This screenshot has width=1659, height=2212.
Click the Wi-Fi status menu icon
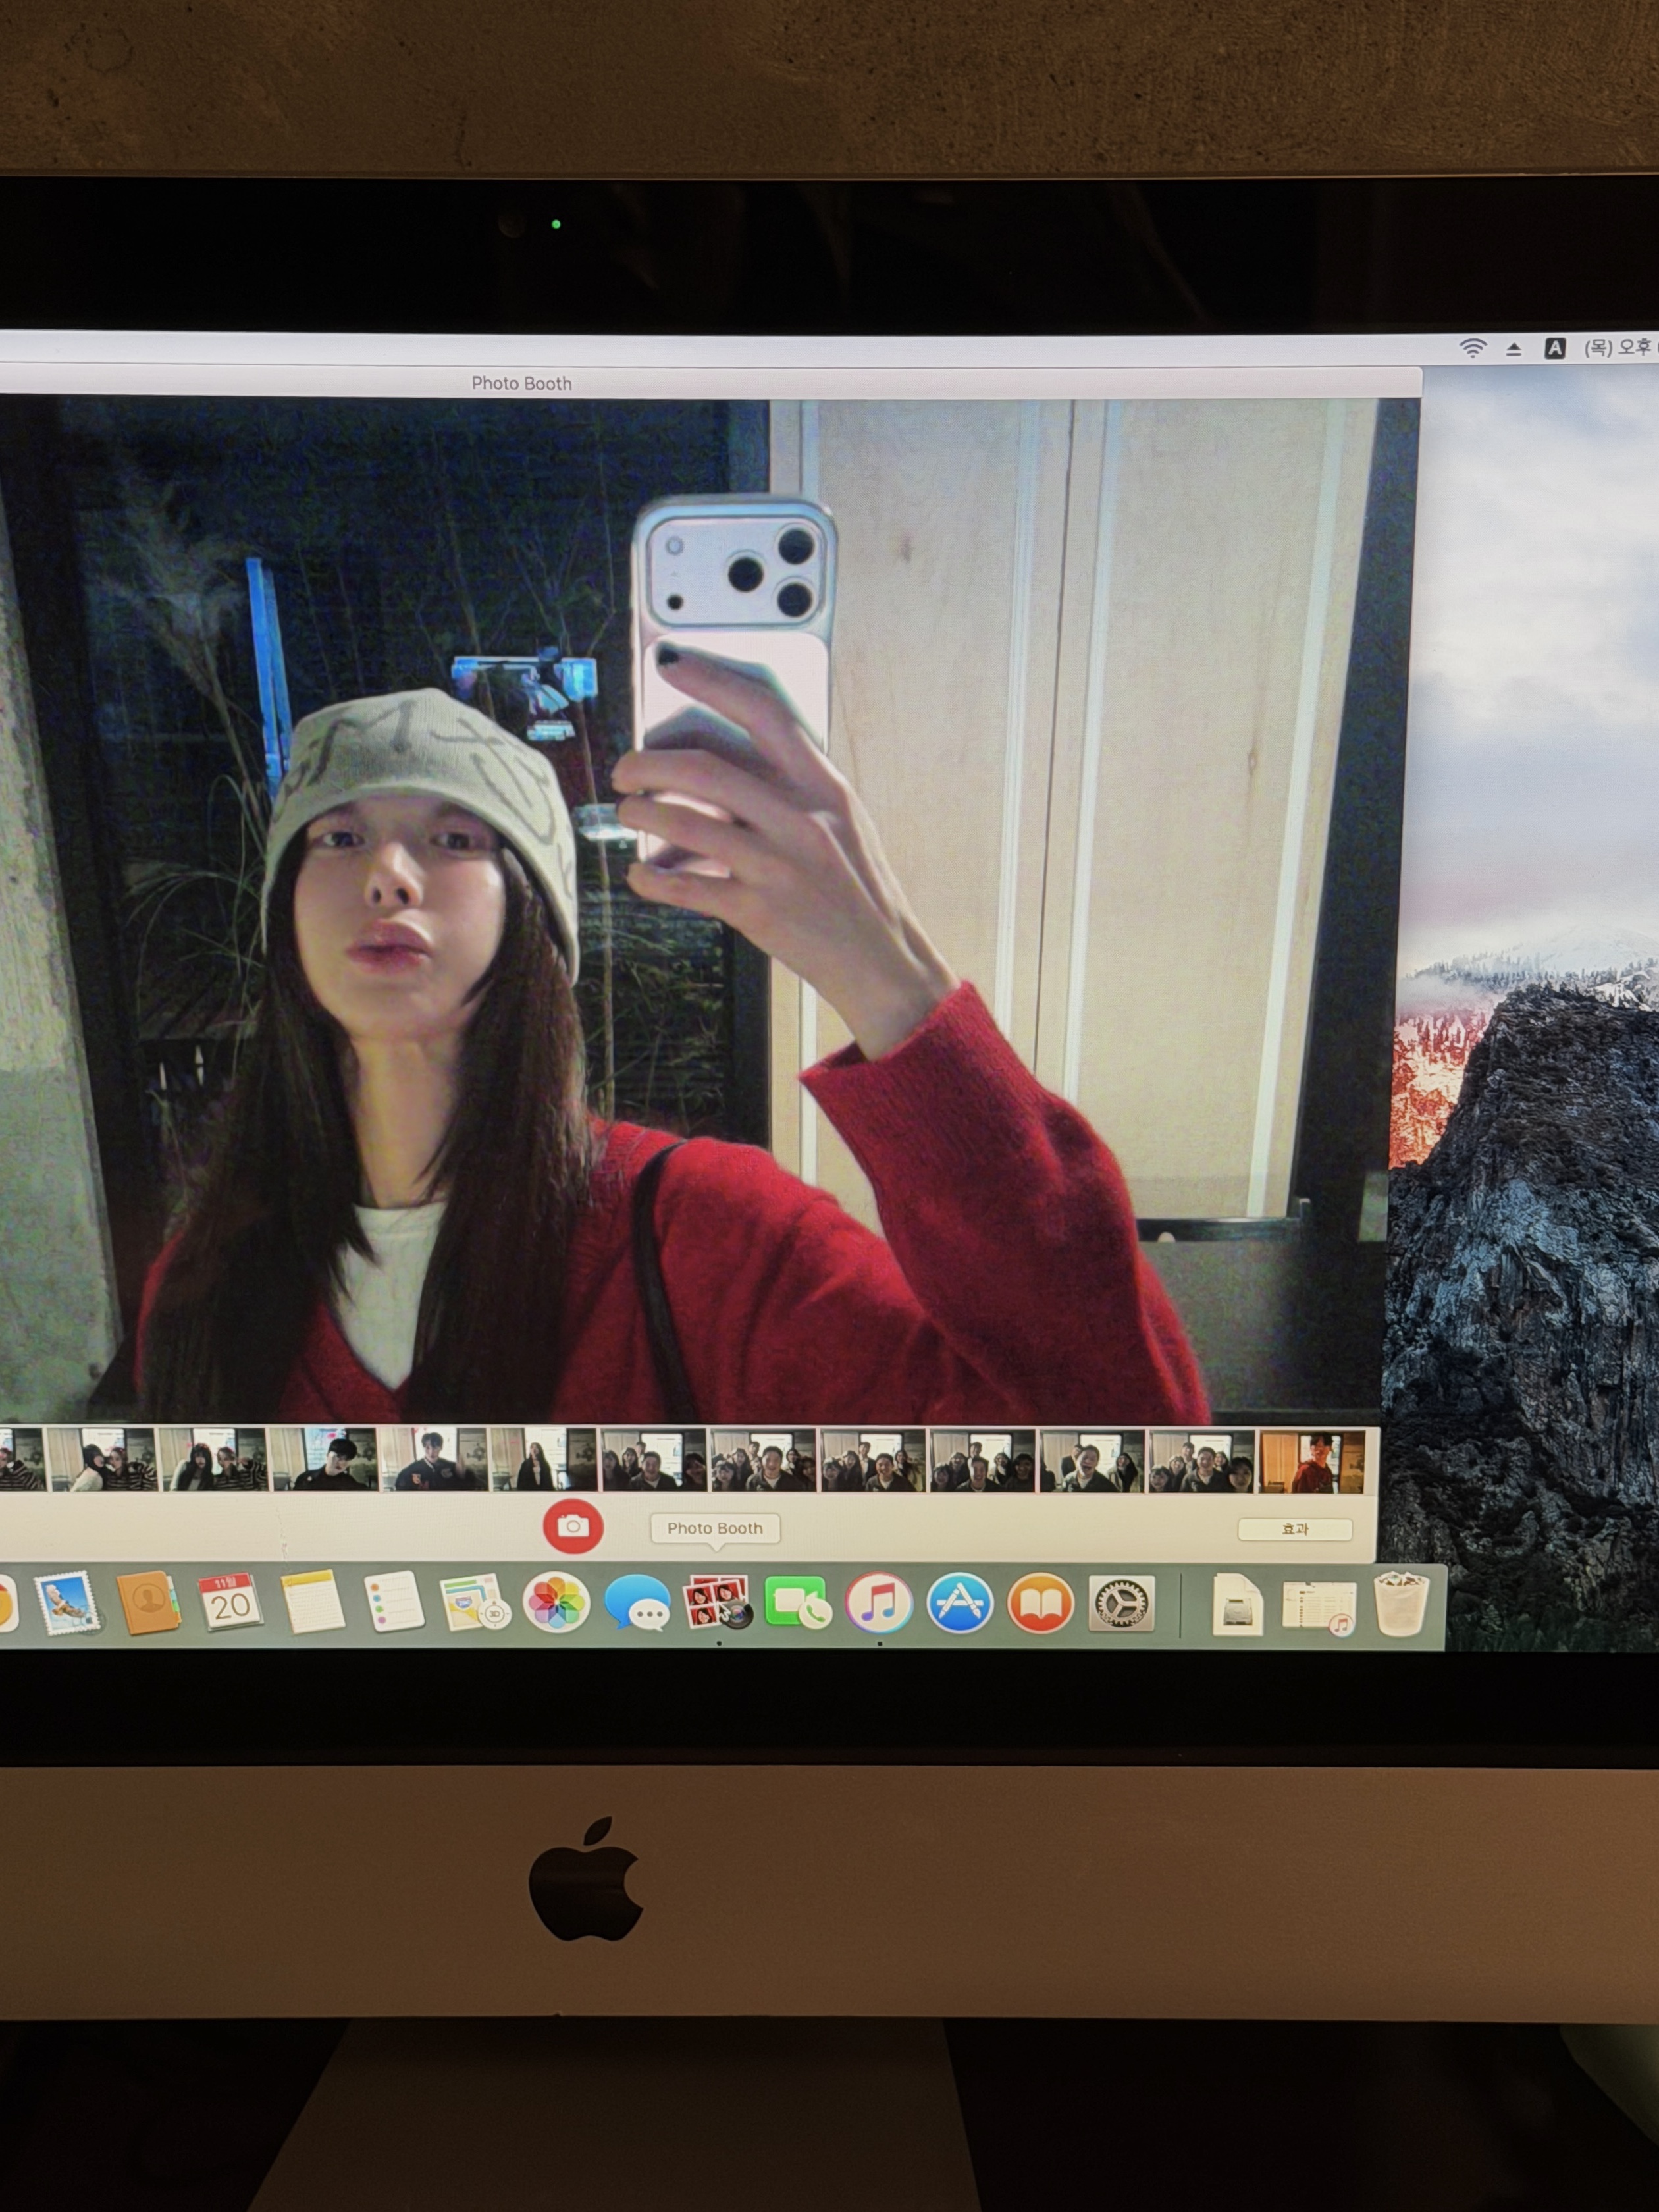click(x=1472, y=348)
